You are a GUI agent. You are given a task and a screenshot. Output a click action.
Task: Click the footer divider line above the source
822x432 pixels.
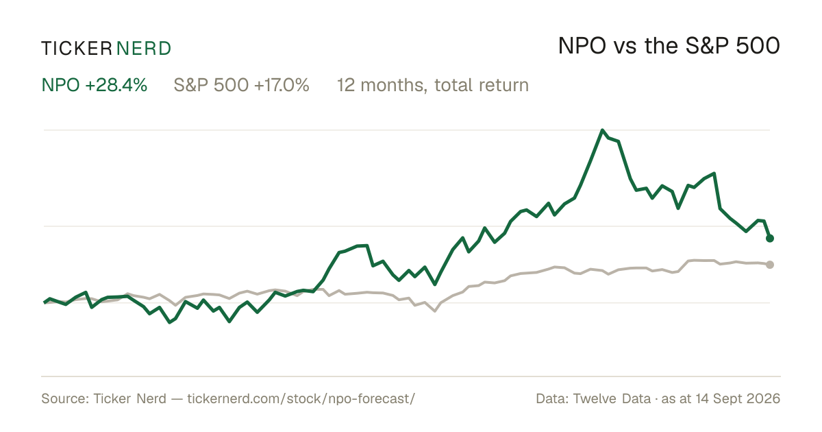[411, 376]
